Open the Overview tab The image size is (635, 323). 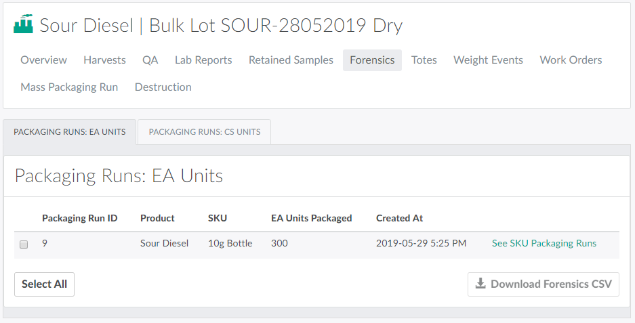(x=43, y=60)
